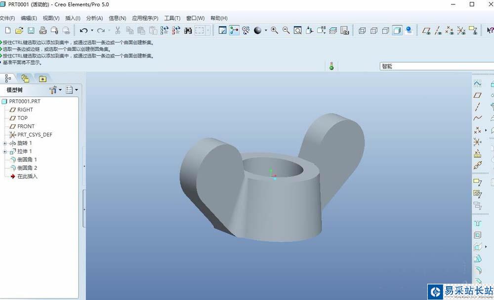494x300 pixels.
Task: Click the Reorient view icon
Action: point(309,30)
